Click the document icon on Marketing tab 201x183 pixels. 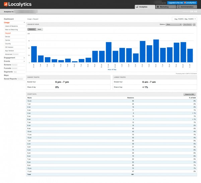[158, 7]
